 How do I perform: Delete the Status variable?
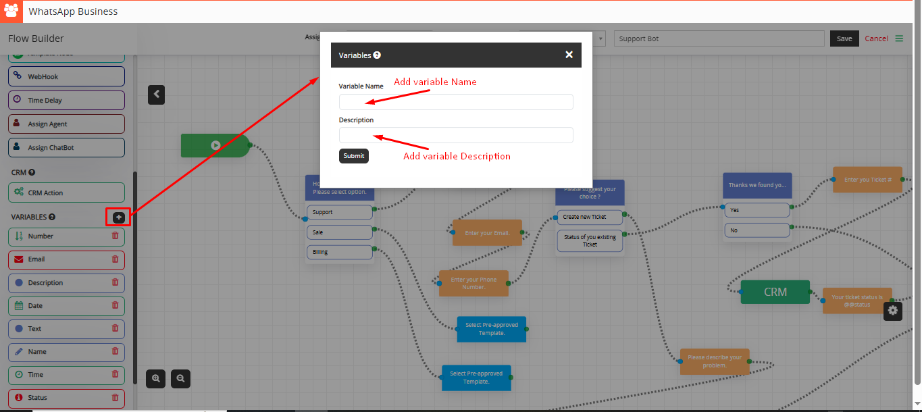coord(115,397)
